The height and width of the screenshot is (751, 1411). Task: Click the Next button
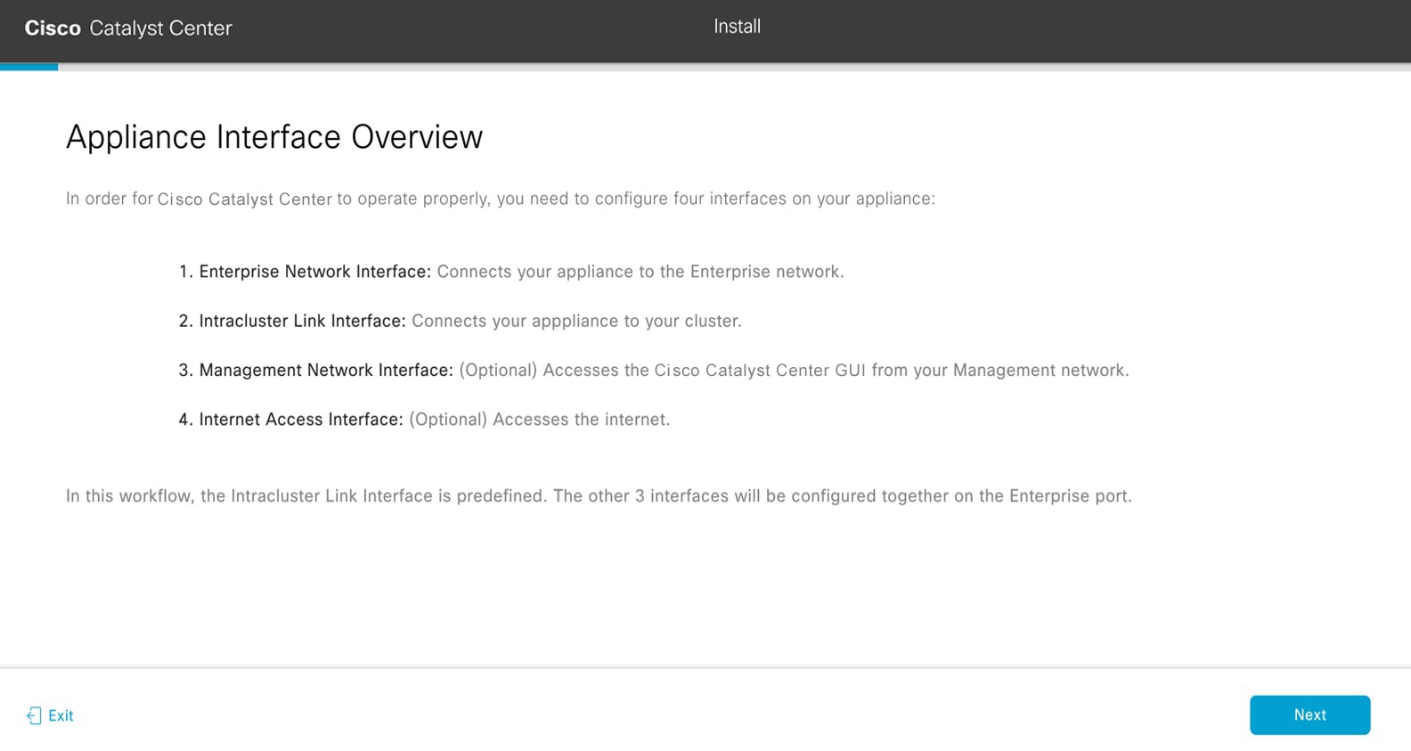coord(1309,714)
